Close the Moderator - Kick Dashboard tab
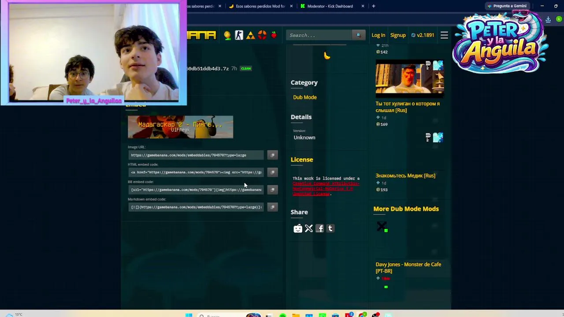This screenshot has width=564, height=317. click(x=363, y=6)
